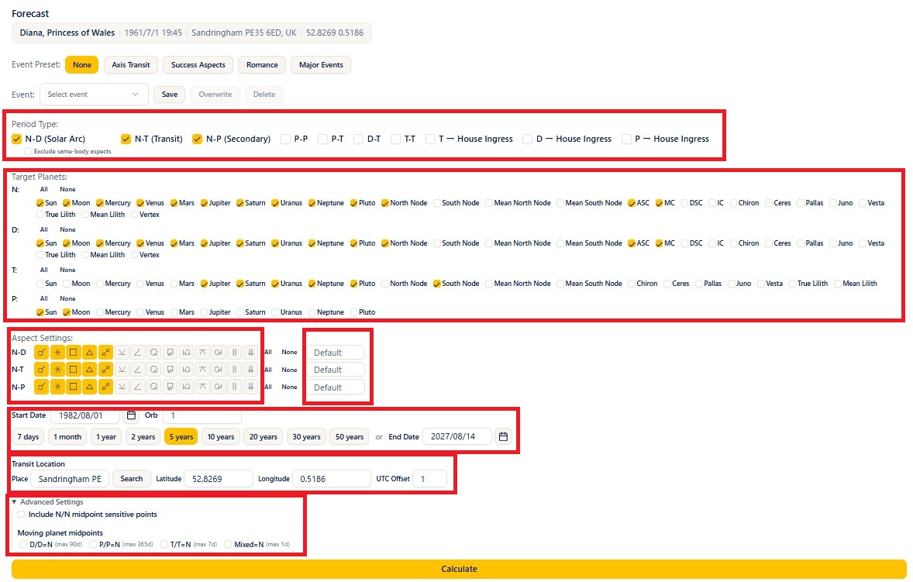
Task: Toggle the N-D square aspect icon
Action: [x=74, y=352]
